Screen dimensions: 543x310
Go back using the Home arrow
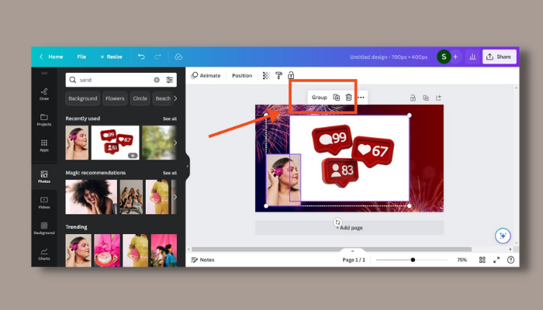click(41, 57)
